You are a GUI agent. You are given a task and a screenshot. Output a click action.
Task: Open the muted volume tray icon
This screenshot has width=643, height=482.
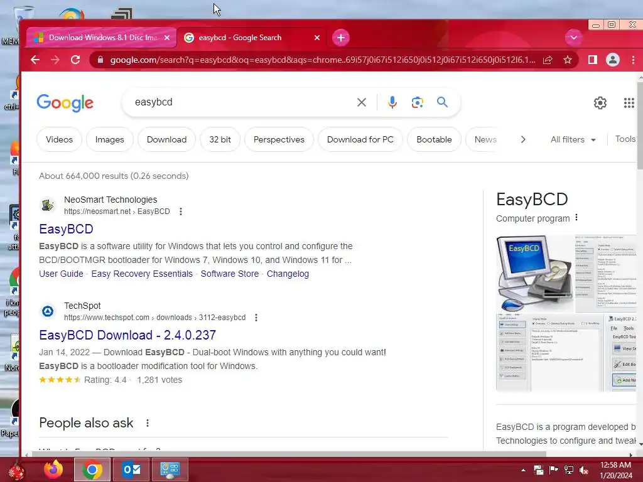(584, 470)
